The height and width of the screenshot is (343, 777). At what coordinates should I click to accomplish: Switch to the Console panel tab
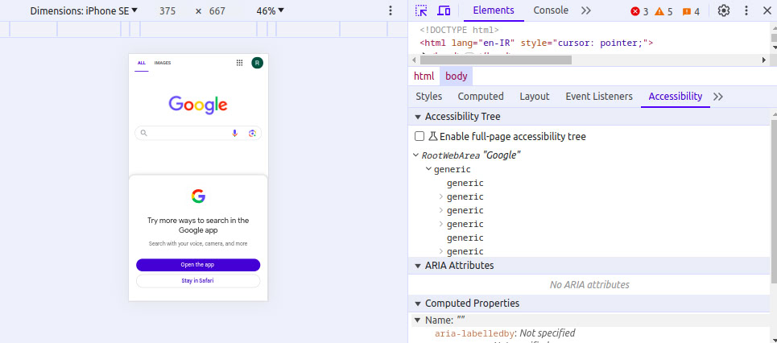click(551, 10)
